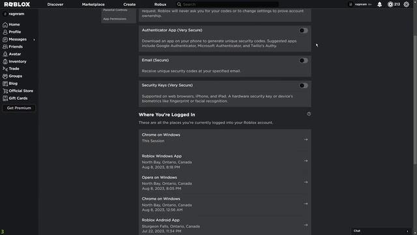Image resolution: width=417 pixels, height=235 pixels.
Task: Click 'Where You're Logged In' heading
Action: 167,115
